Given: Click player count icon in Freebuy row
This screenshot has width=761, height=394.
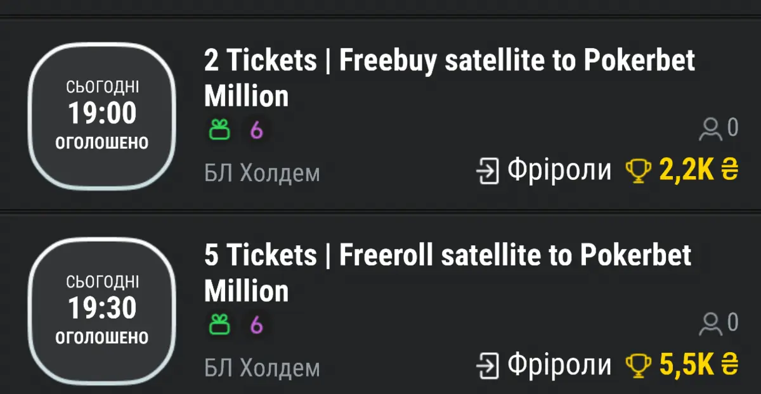Looking at the screenshot, I should [710, 129].
